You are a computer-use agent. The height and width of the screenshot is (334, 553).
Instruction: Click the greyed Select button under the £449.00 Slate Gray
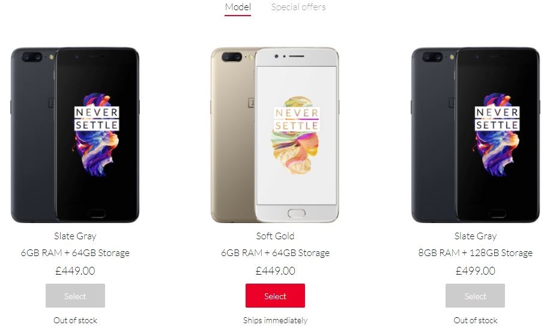pos(75,296)
